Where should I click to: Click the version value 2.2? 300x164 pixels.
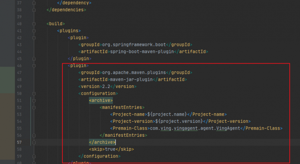[x=107, y=86]
